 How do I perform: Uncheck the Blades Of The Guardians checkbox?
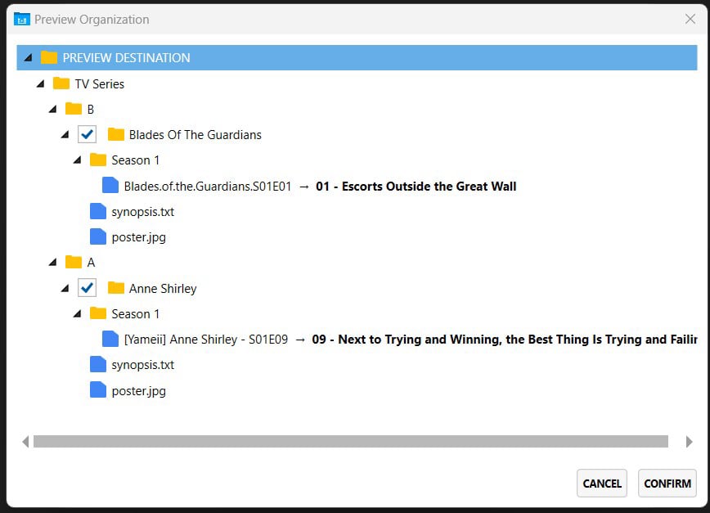tap(87, 134)
